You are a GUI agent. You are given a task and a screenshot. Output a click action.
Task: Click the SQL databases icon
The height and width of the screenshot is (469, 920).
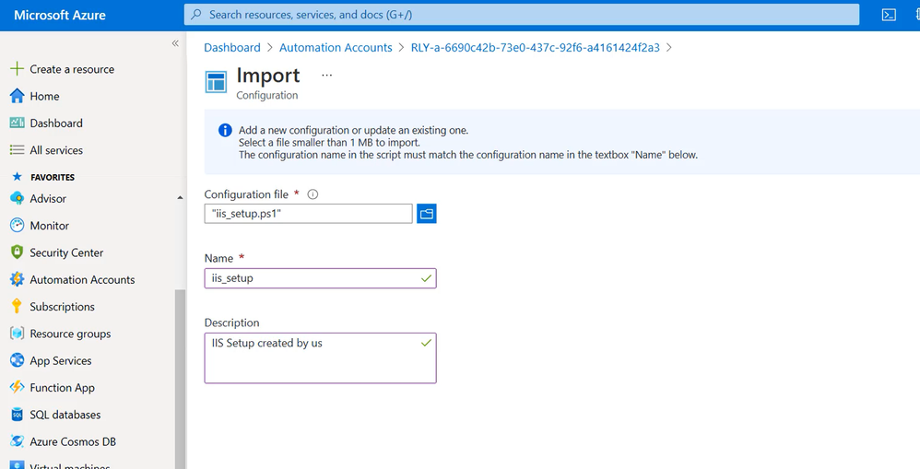click(x=17, y=415)
